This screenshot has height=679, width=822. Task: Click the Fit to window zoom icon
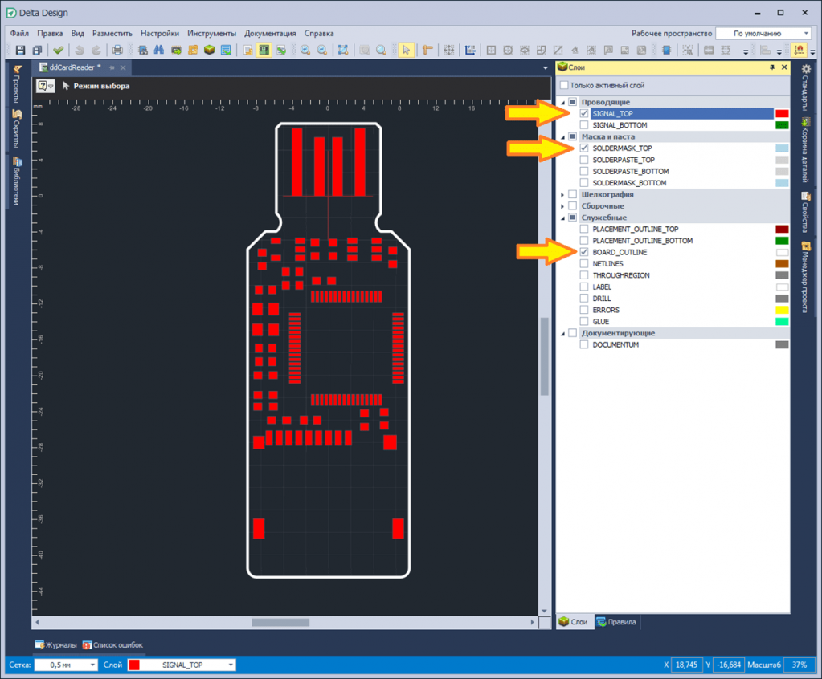tap(343, 51)
